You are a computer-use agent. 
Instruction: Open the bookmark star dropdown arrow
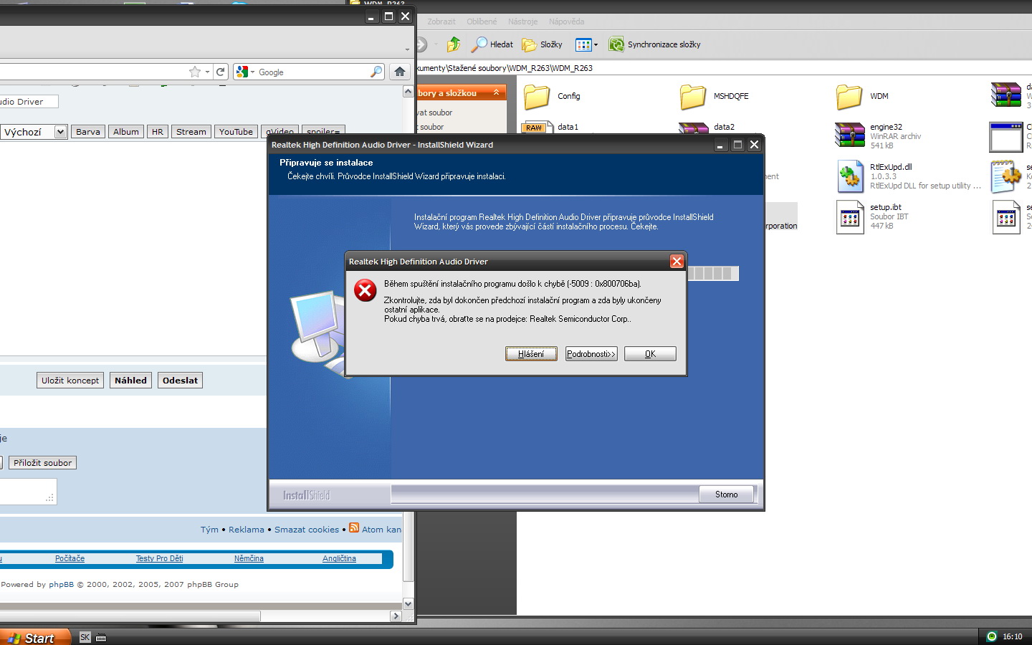(x=207, y=72)
